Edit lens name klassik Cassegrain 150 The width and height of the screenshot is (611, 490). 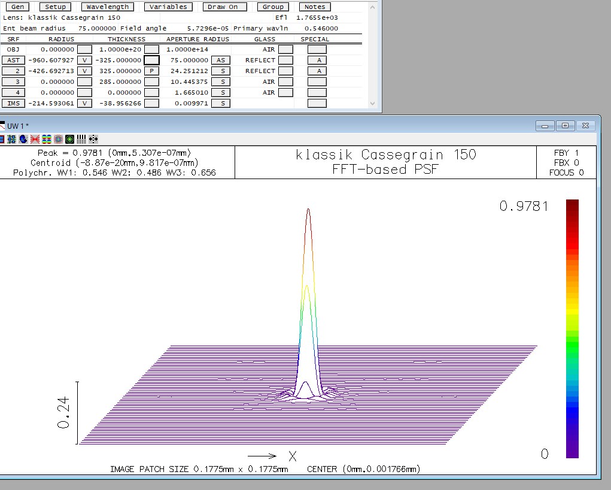74,17
